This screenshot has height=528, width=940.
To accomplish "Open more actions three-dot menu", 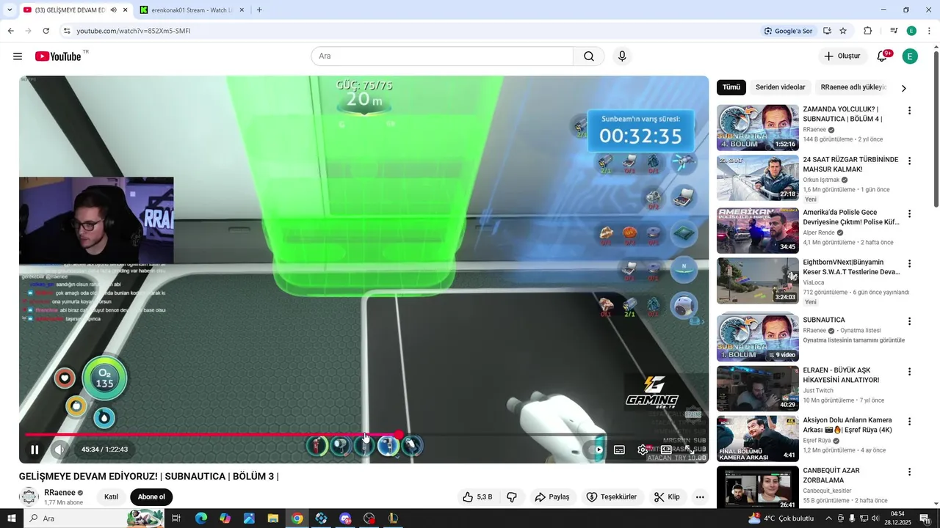I will [x=700, y=497].
